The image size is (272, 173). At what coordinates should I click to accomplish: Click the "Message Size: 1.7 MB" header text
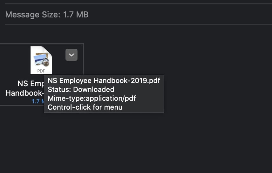pyautogui.click(x=47, y=15)
